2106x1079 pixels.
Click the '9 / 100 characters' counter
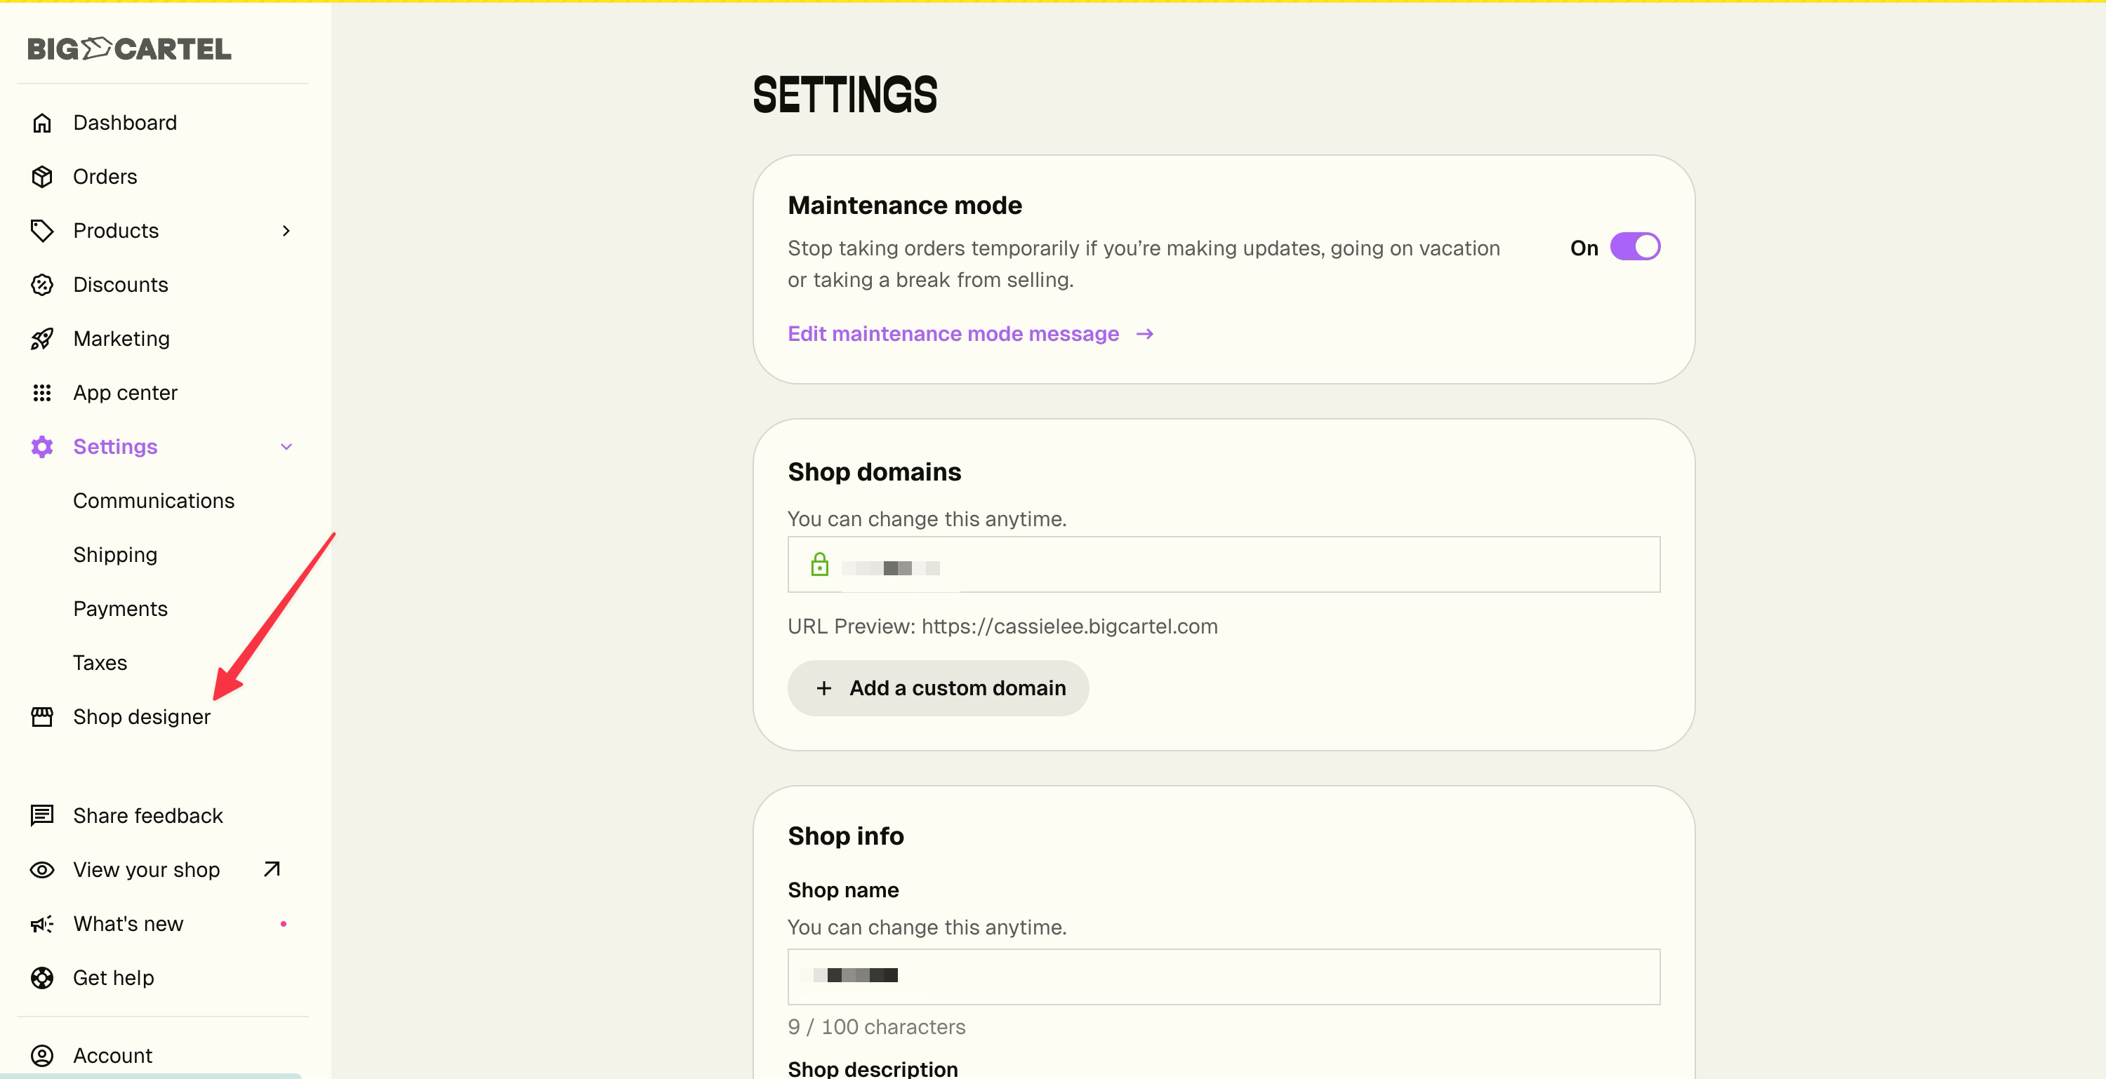876,1026
